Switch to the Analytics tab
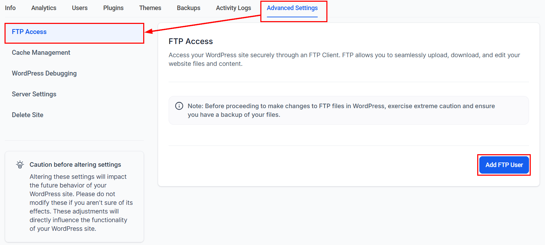 [x=44, y=8]
